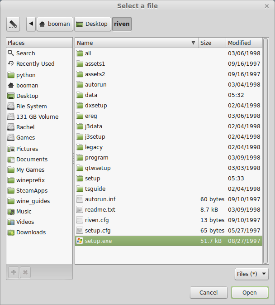The height and width of the screenshot is (305, 275).
Task: Open the Downloads bookmark
Action: tap(39, 232)
